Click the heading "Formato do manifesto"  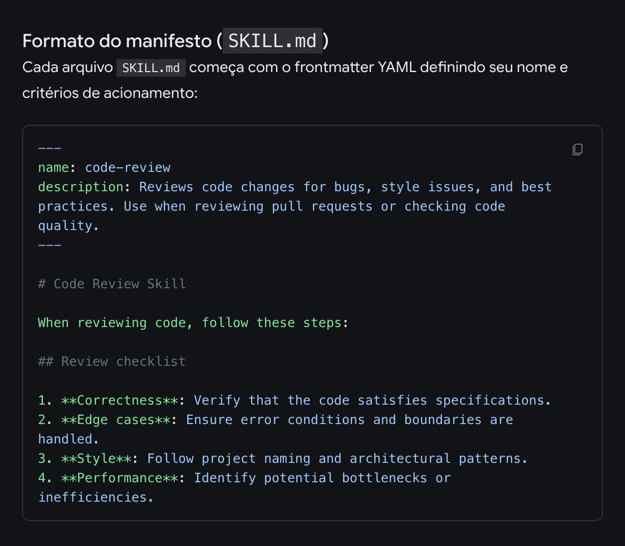[117, 41]
